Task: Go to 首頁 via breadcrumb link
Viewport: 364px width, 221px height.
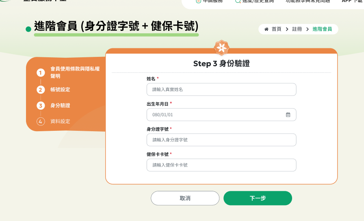Action: coord(276,29)
